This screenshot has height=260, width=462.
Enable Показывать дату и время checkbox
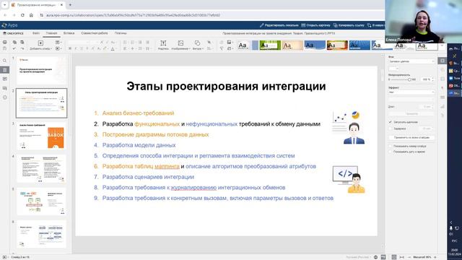[x=390, y=152]
